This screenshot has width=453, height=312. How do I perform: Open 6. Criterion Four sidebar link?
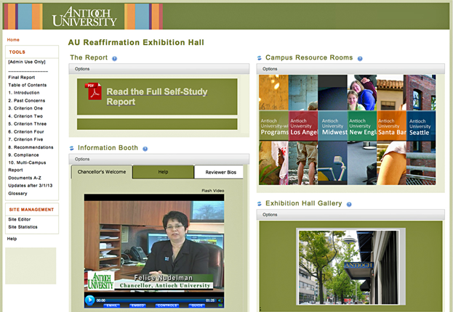point(26,132)
